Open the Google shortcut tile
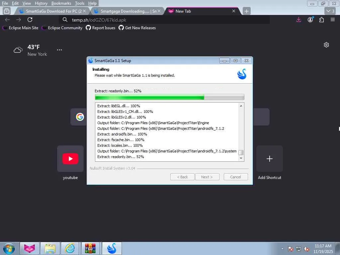Viewport: 340px width, 255px height. click(x=80, y=117)
